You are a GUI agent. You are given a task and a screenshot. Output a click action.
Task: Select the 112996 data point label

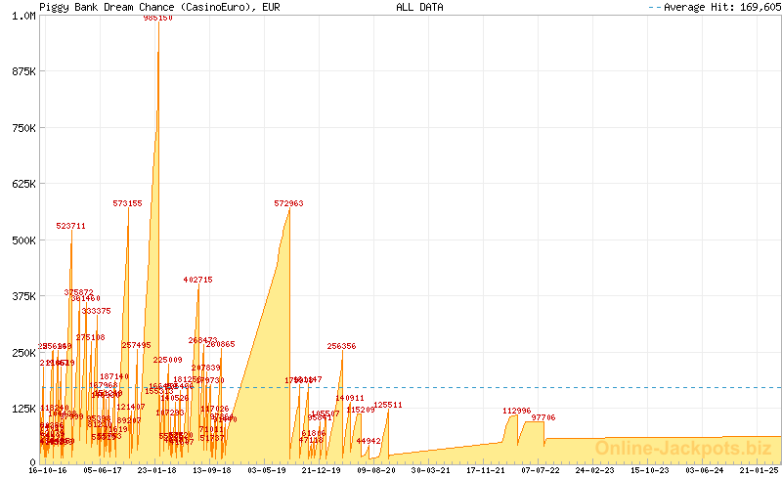pyautogui.click(x=516, y=411)
